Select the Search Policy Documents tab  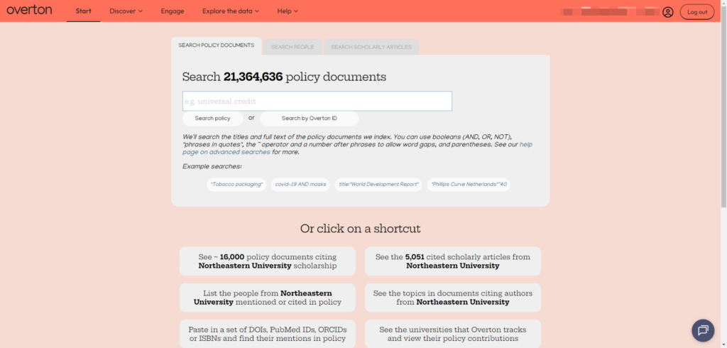[x=216, y=45]
